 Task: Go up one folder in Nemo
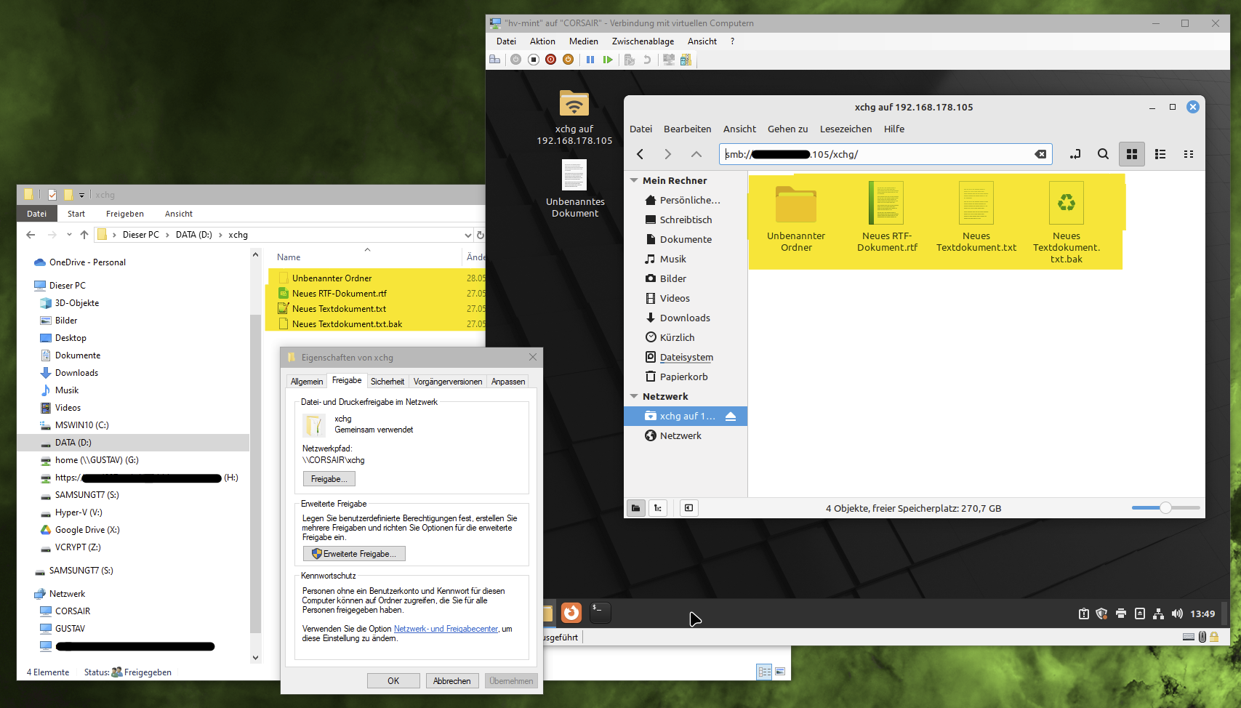coord(696,154)
